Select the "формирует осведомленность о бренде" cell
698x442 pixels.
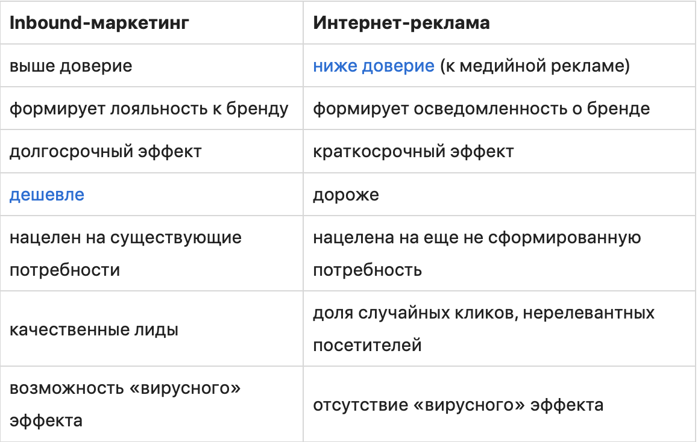tap(481, 108)
